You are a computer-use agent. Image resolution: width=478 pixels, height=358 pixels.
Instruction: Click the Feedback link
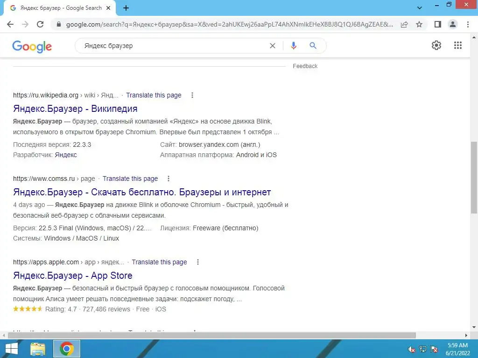tap(305, 66)
